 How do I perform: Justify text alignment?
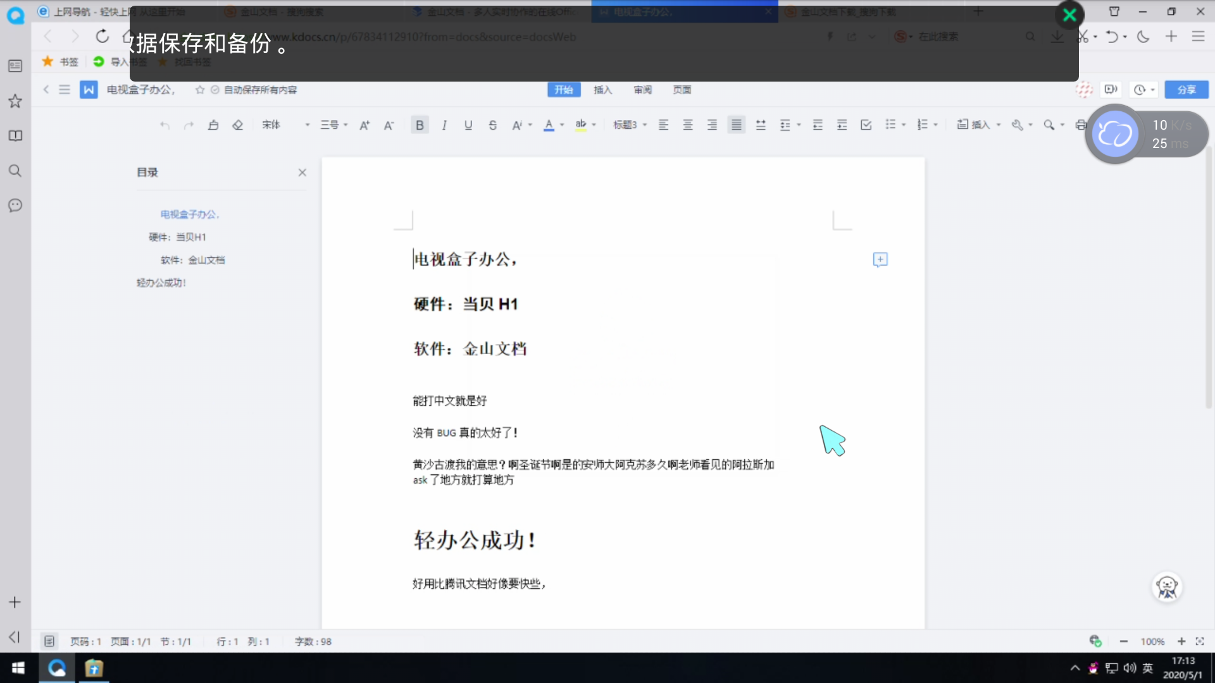coord(737,125)
